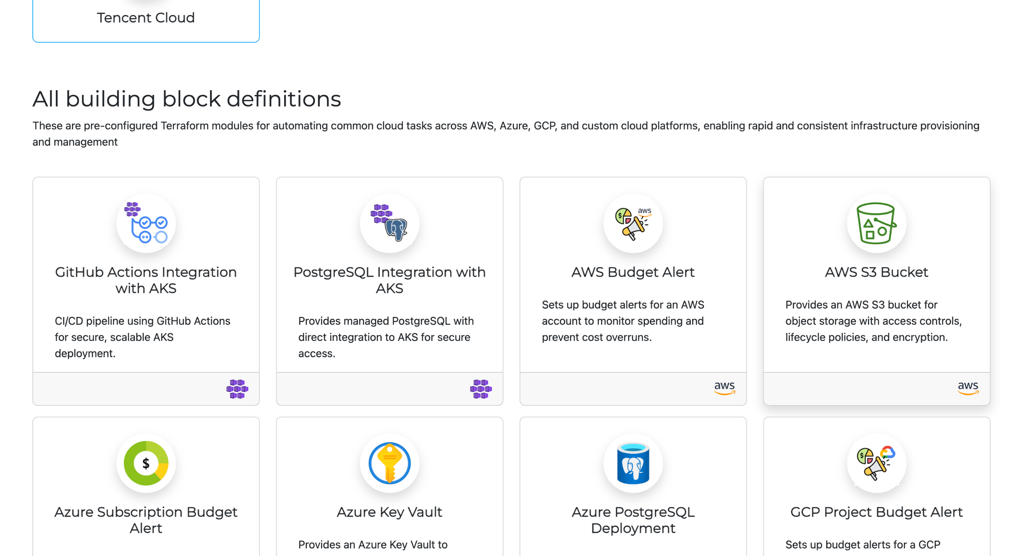Click aws logo in S3 Bucket footer
The image size is (1023, 556).
coord(967,387)
